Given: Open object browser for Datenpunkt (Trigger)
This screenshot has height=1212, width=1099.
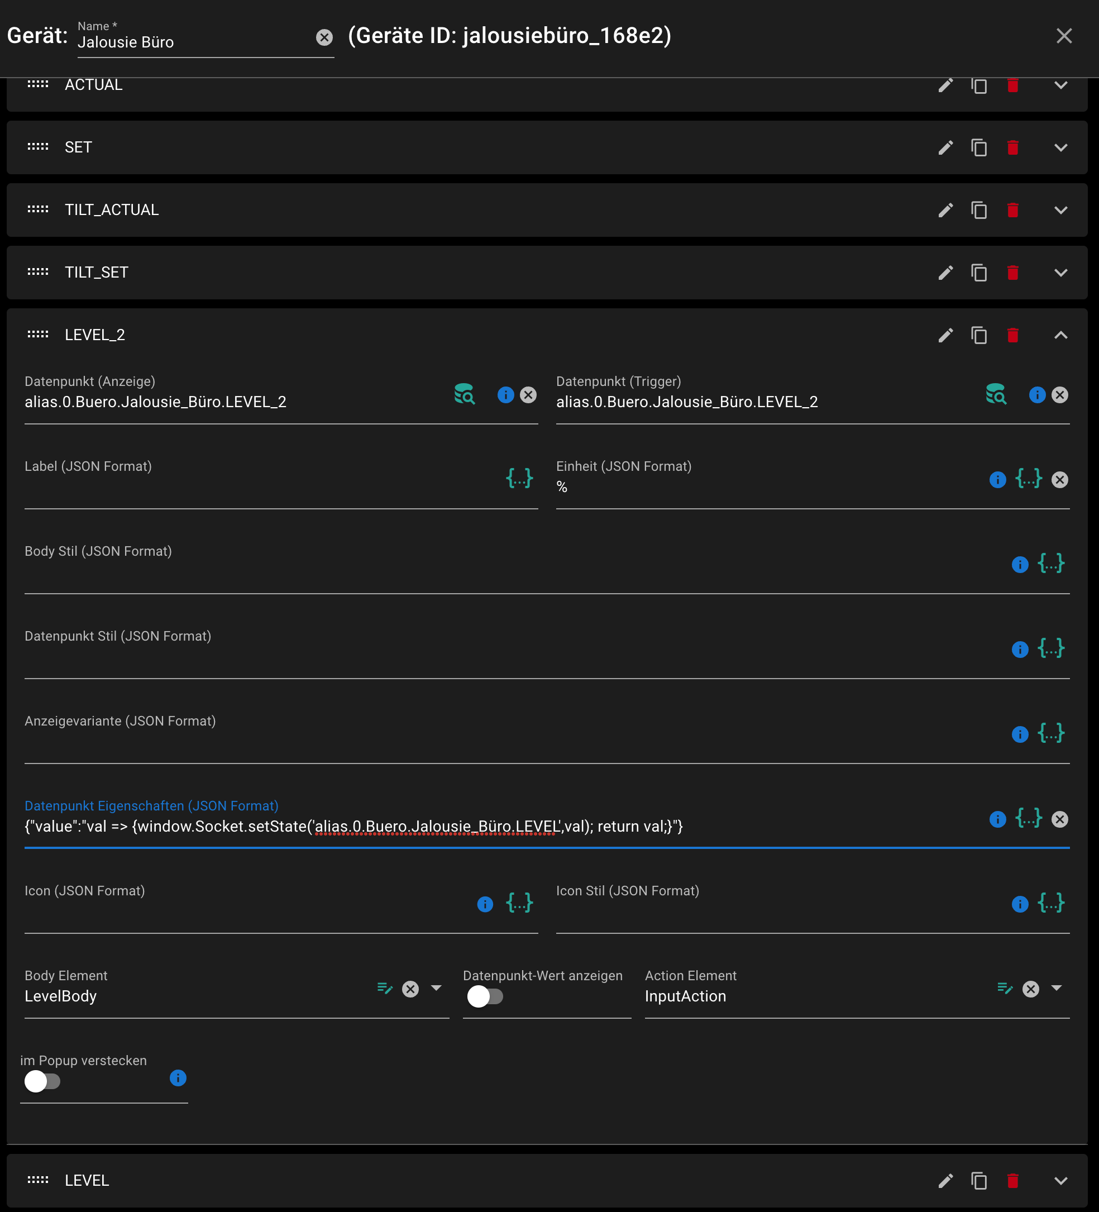Looking at the screenshot, I should pyautogui.click(x=996, y=394).
